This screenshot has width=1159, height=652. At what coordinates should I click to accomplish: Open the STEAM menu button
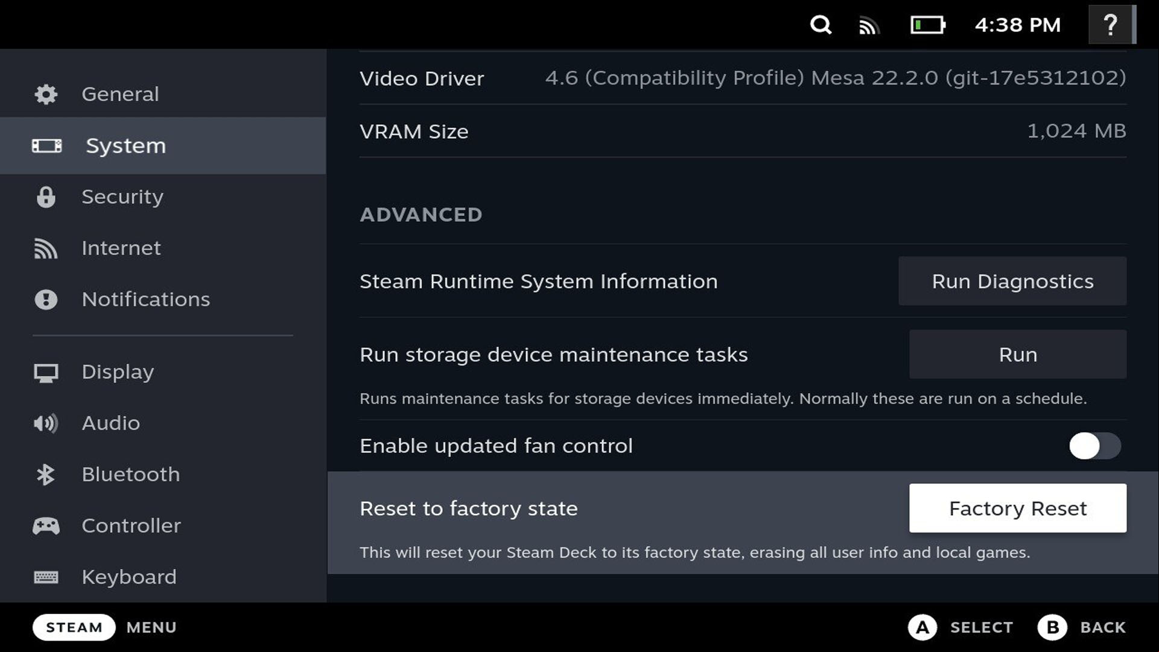tap(74, 627)
